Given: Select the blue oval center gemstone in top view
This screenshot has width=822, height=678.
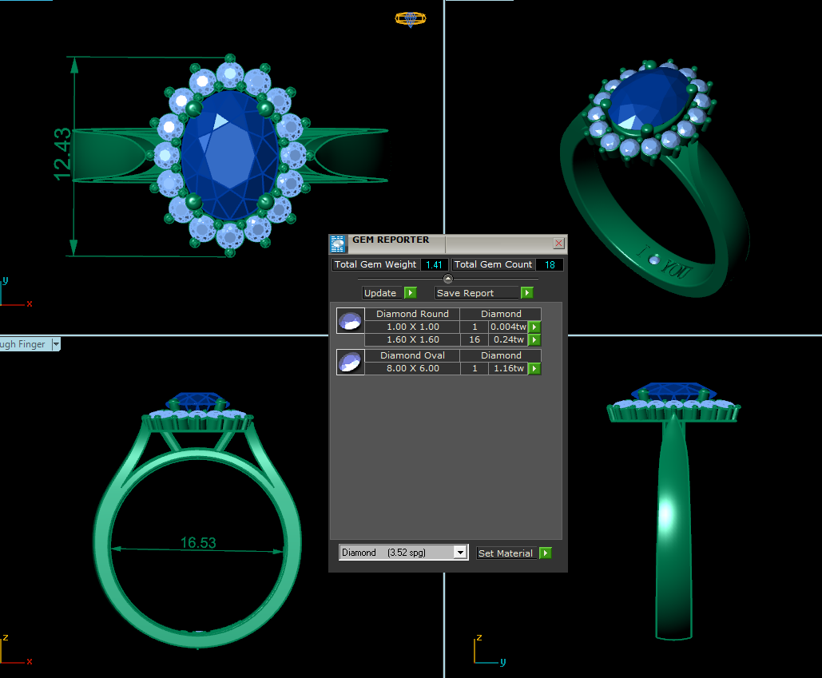Looking at the screenshot, I should tap(229, 156).
